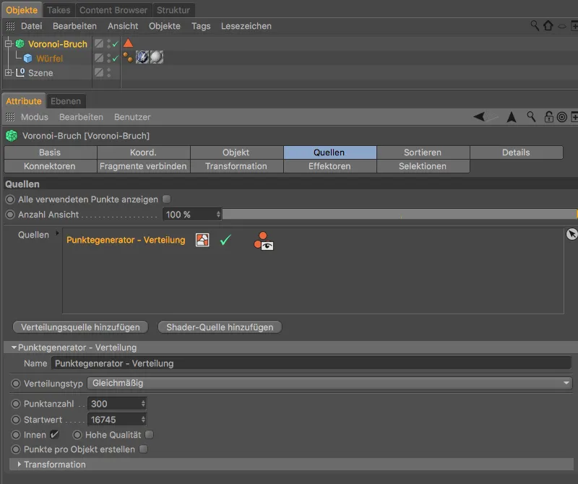This screenshot has width=578, height=484.
Task: Click the Quellen list picker cursor icon
Action: click(x=571, y=234)
